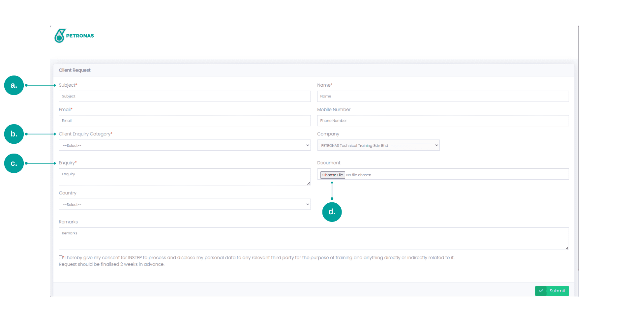Click the green checkmark icon on Submit
This screenshot has height=322, width=629.
(541, 291)
